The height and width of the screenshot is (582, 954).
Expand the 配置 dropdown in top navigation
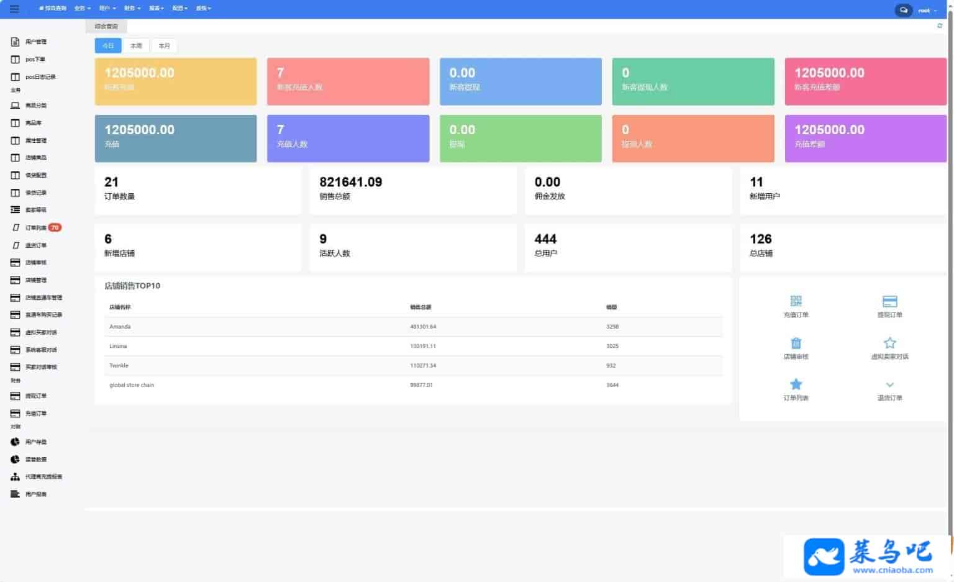pos(180,9)
